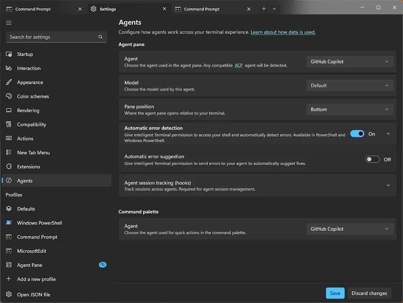Image resolution: width=403 pixels, height=303 pixels.
Task: Click Open JSON file
Action: point(57,294)
